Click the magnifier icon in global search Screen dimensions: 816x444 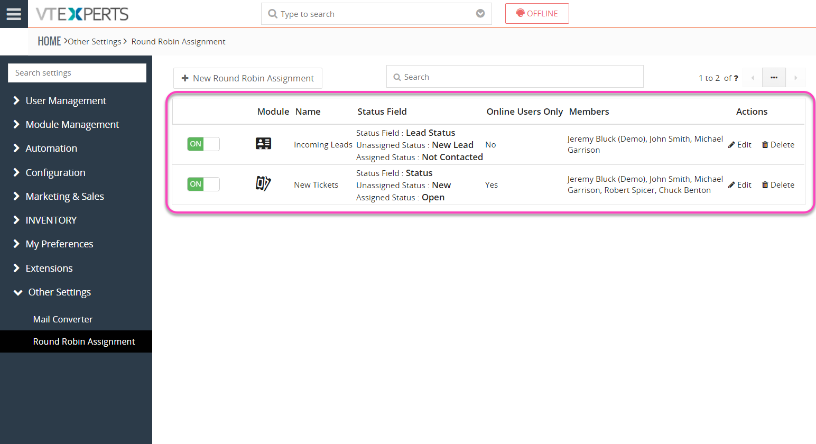pyautogui.click(x=273, y=14)
